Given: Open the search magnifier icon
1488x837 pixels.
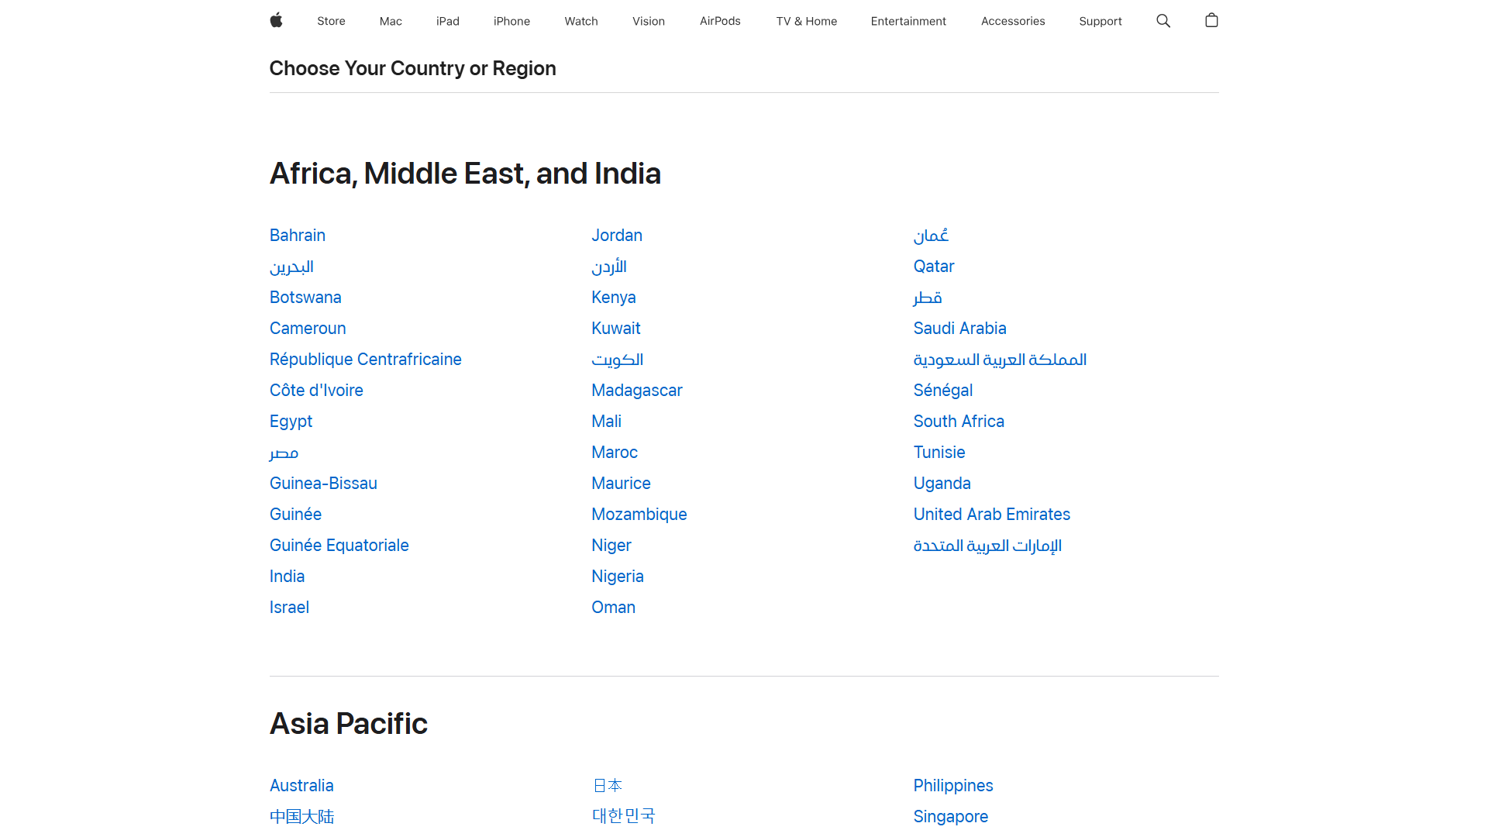Looking at the screenshot, I should [x=1163, y=21].
